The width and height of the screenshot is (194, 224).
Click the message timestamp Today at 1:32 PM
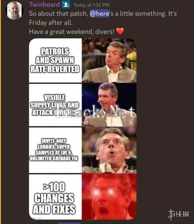coord(91,5)
